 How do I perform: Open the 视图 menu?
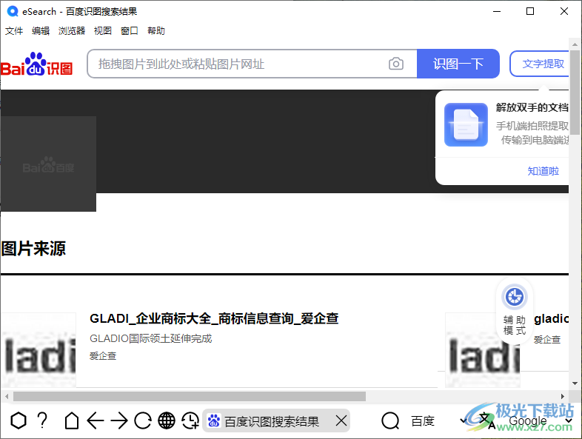pos(103,31)
